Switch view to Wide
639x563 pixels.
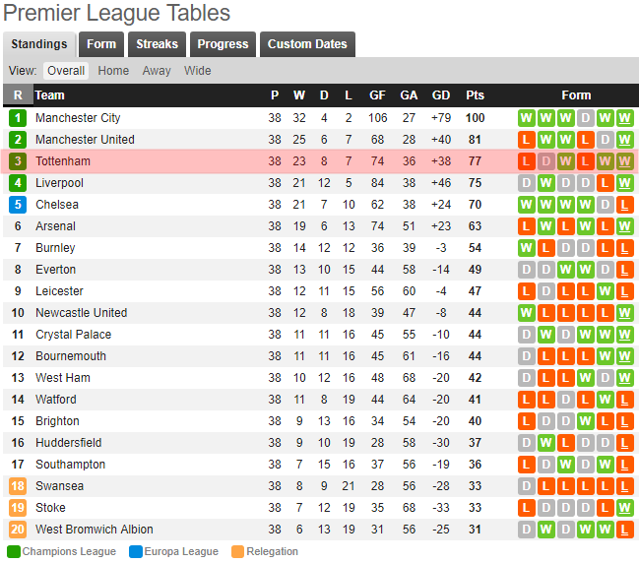(197, 71)
